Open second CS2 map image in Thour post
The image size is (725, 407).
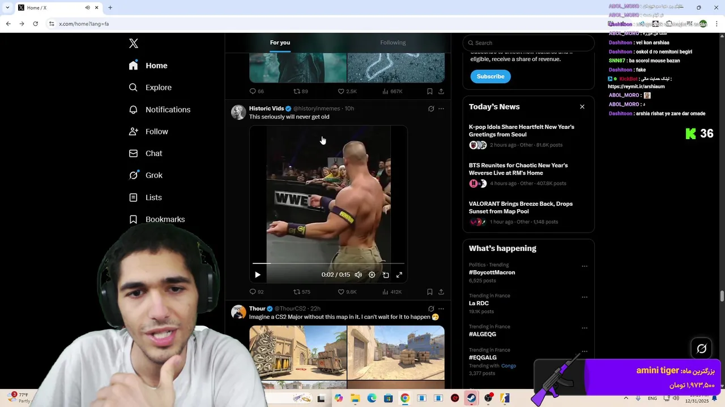click(x=396, y=353)
